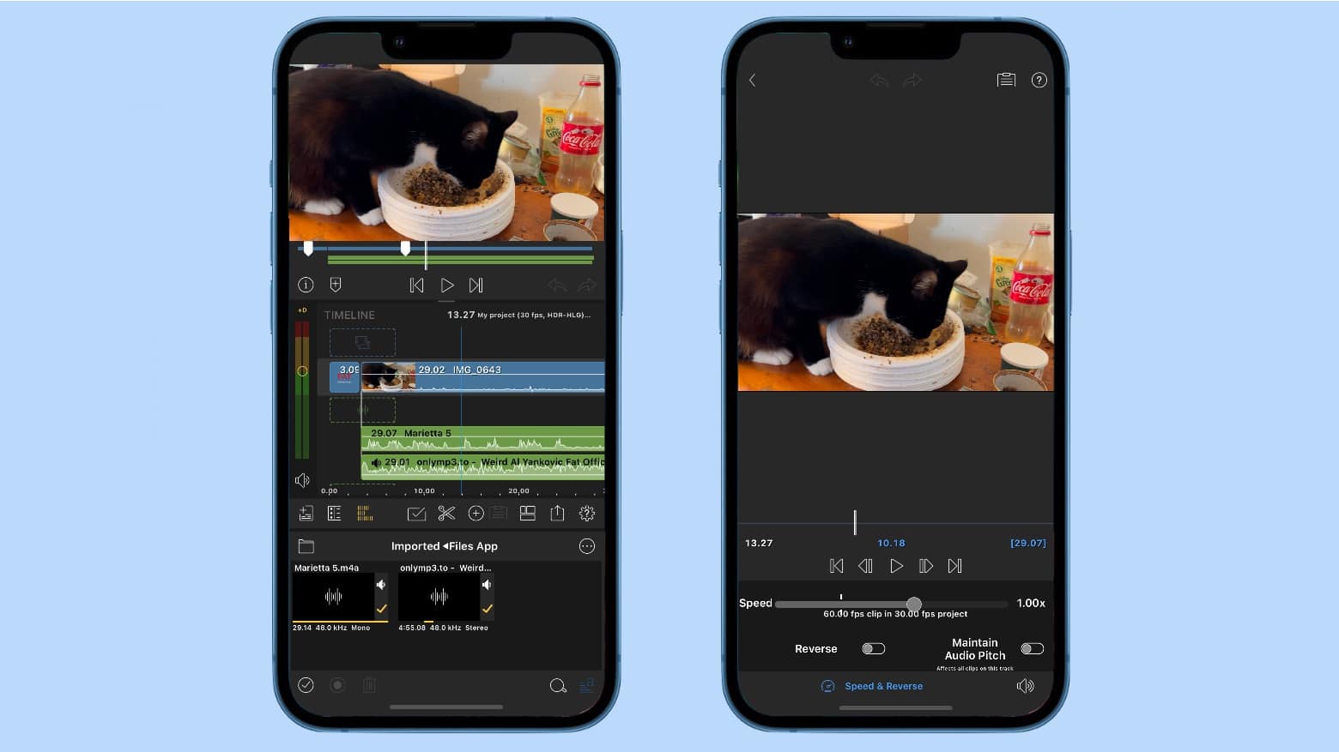Toggle the Reverse switch
This screenshot has width=1339, height=752.
point(873,649)
